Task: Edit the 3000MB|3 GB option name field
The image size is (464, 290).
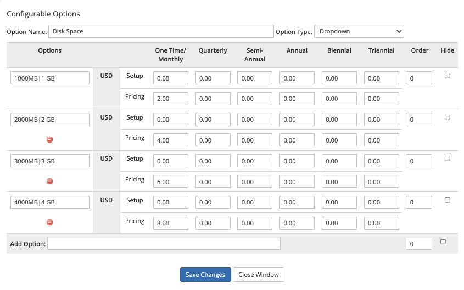Action: pos(50,161)
